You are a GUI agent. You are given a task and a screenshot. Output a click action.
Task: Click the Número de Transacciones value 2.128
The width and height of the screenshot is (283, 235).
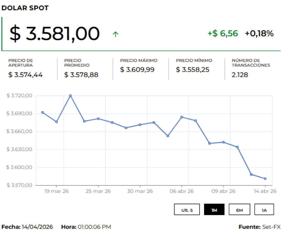tap(240, 75)
